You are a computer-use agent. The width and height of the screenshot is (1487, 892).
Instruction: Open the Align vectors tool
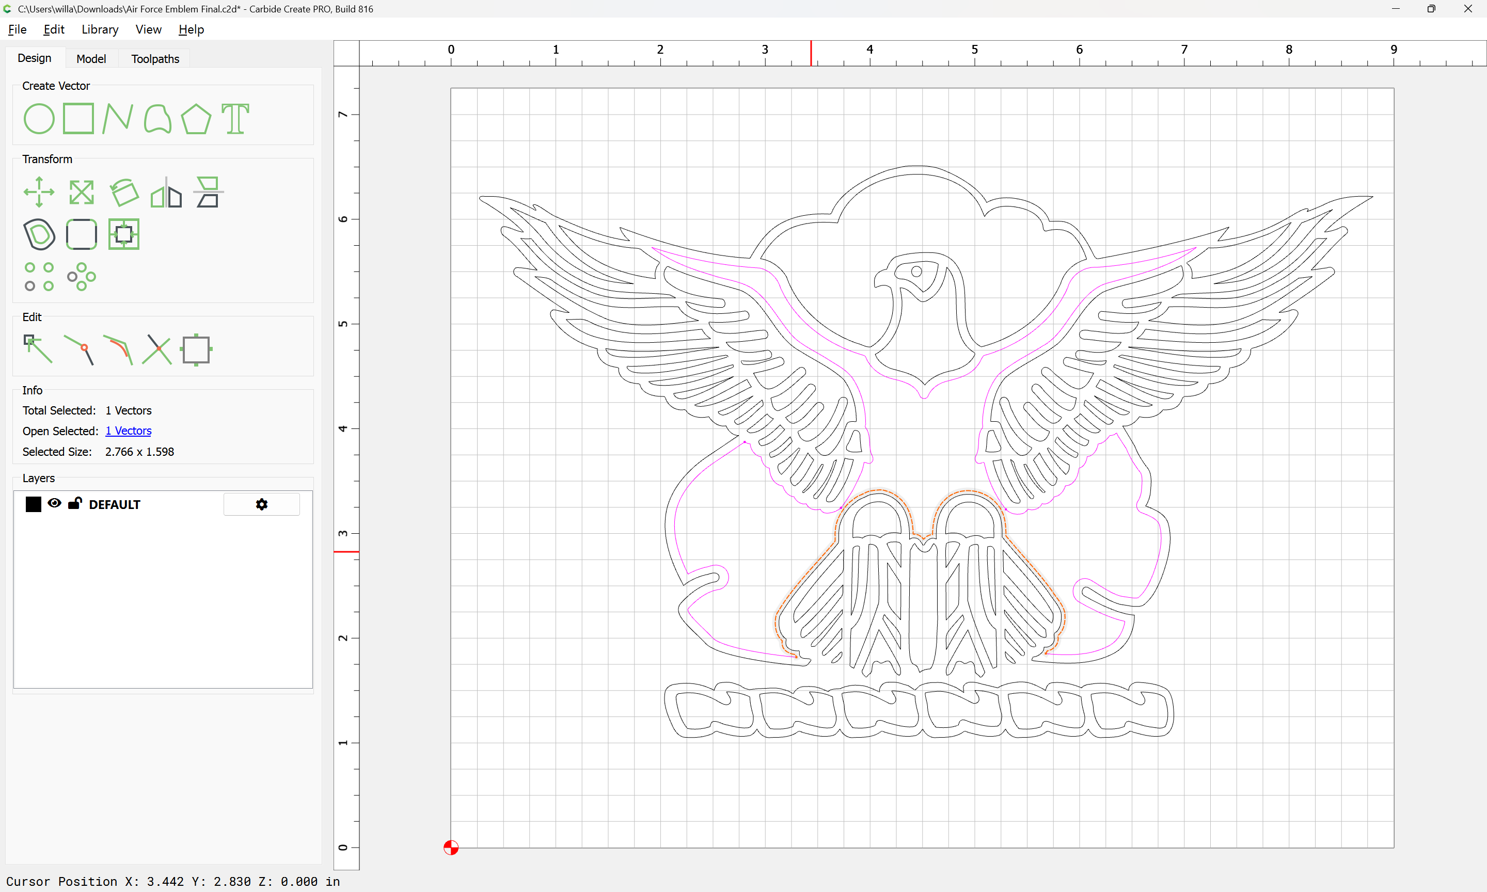point(208,193)
